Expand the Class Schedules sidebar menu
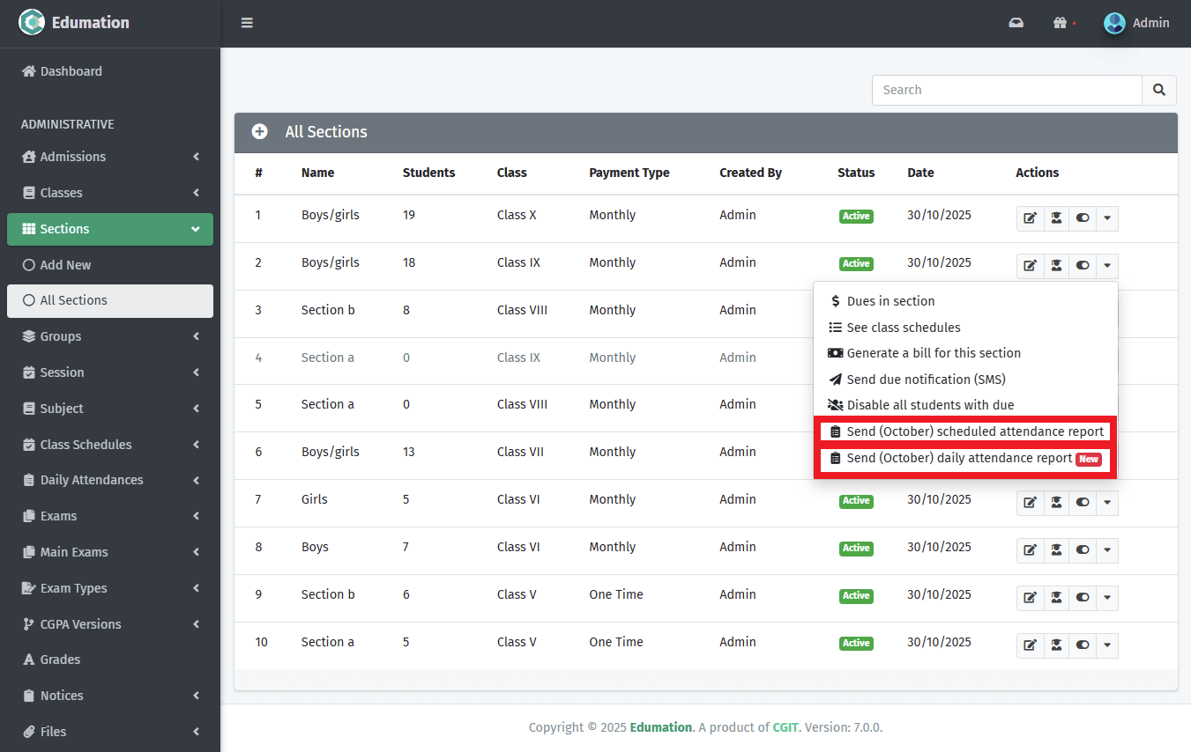The image size is (1191, 752). 110,445
